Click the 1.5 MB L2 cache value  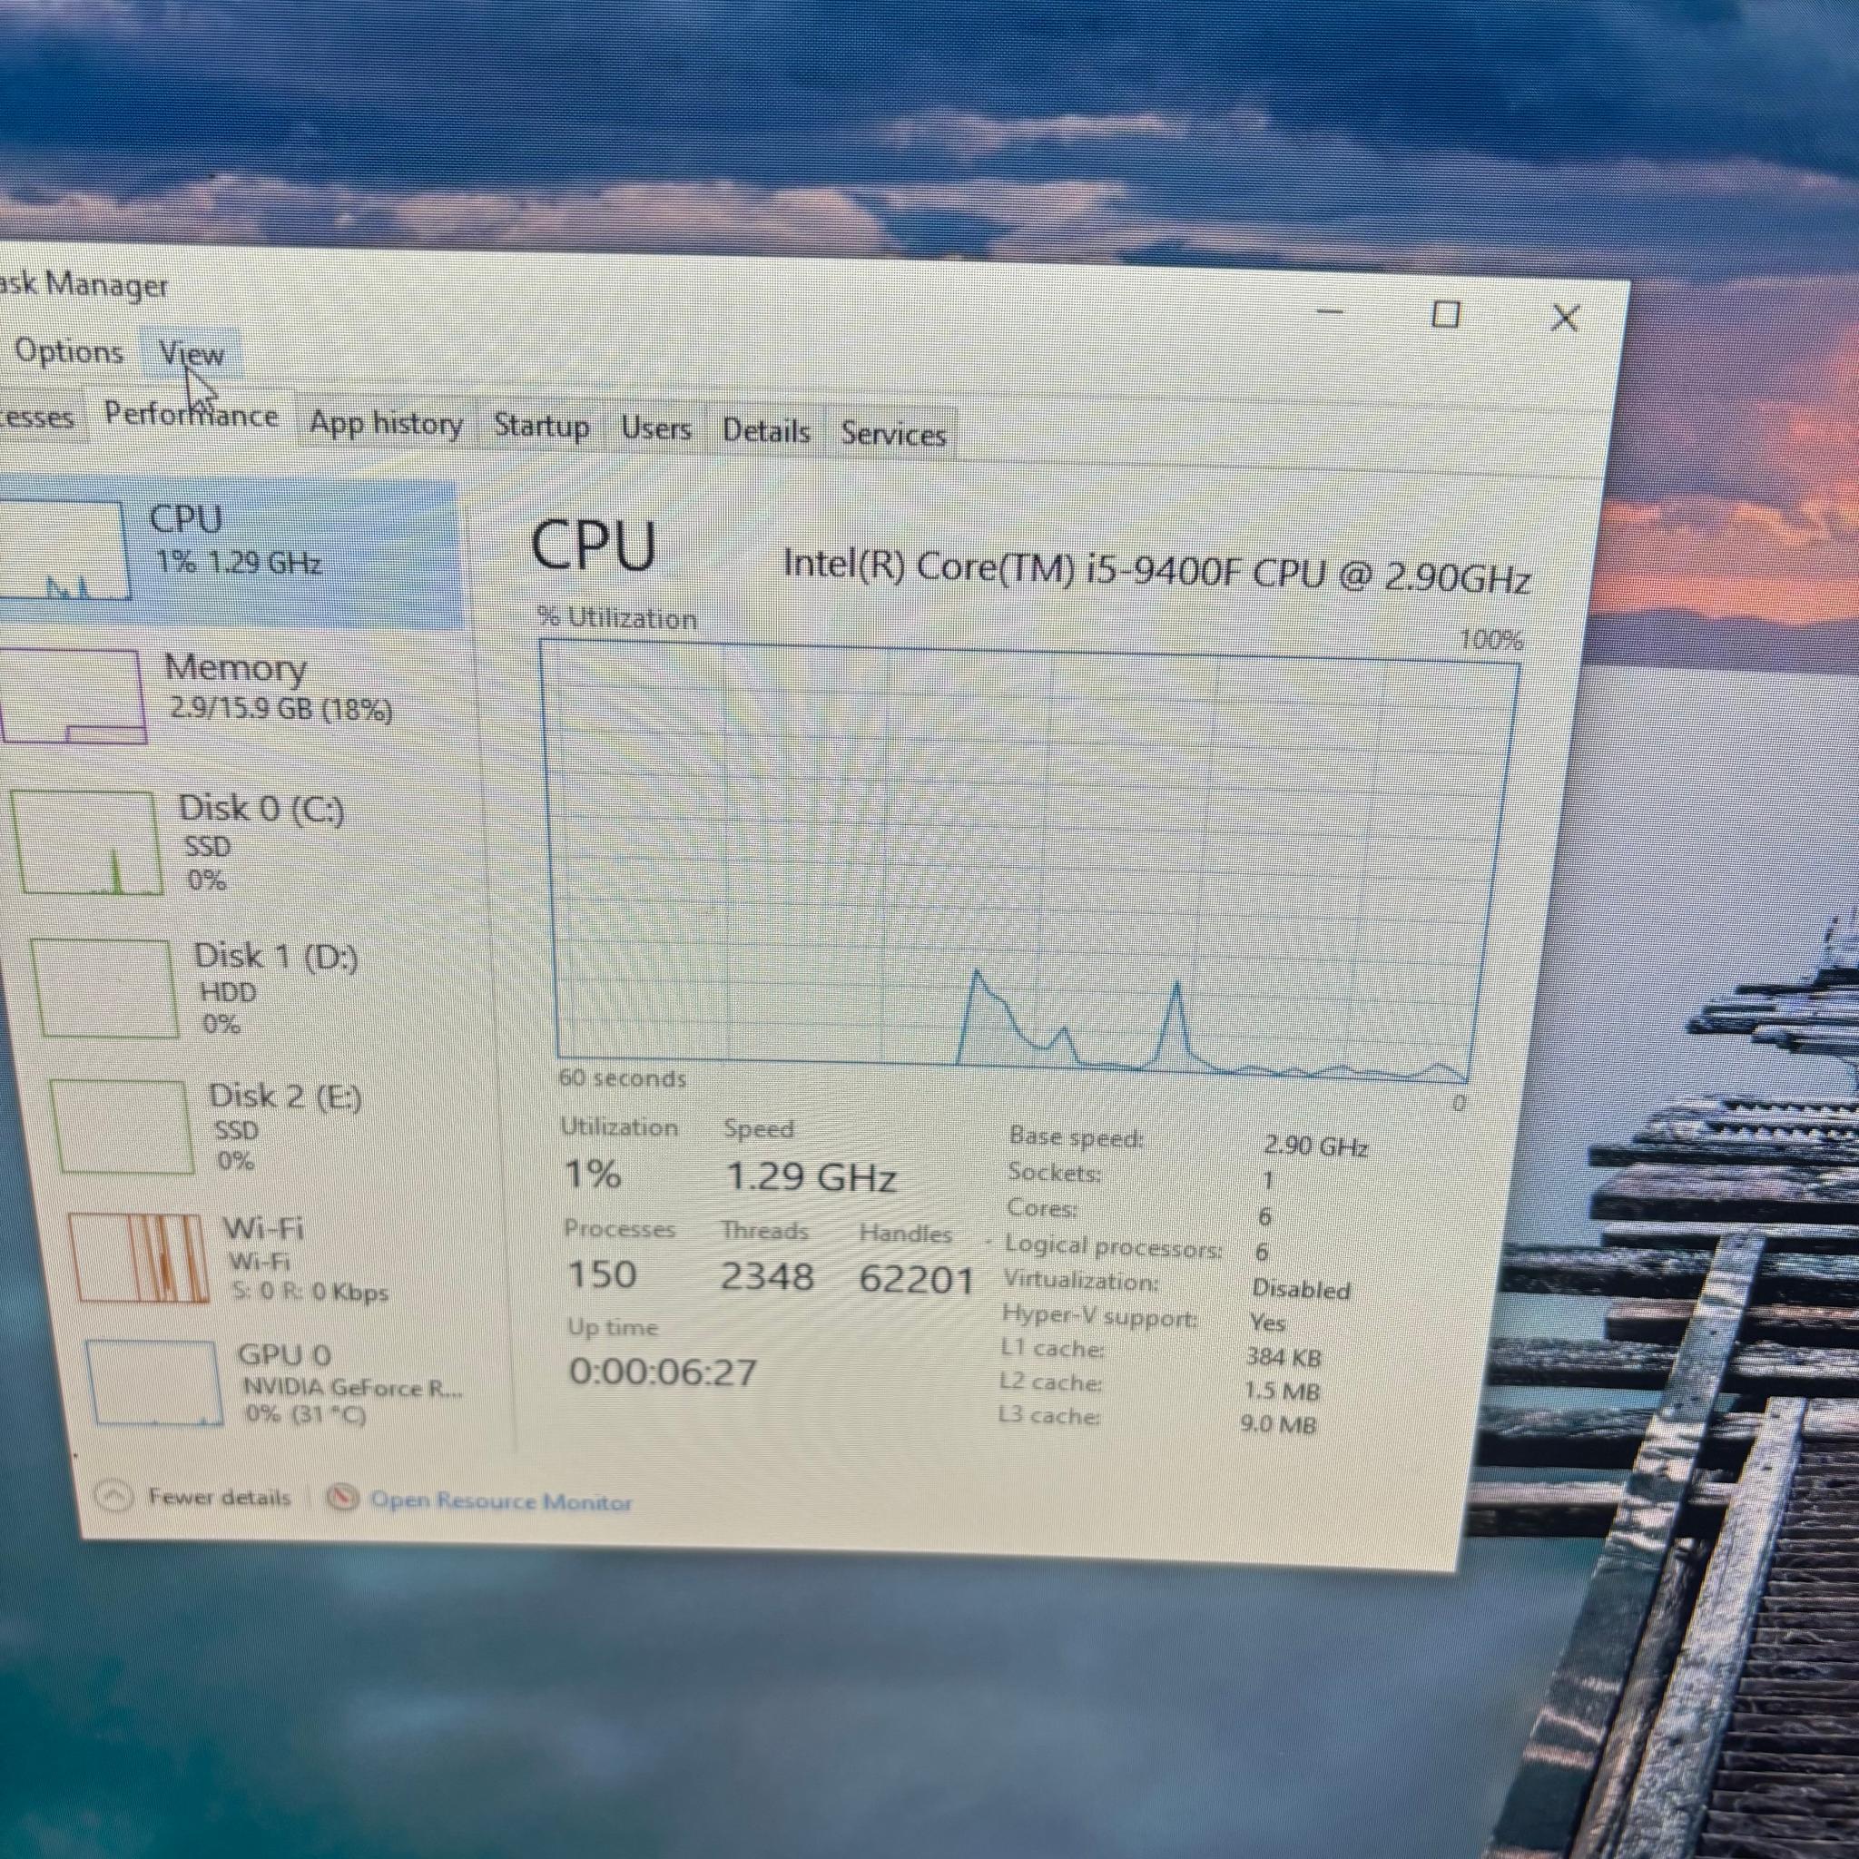click(x=1282, y=1392)
